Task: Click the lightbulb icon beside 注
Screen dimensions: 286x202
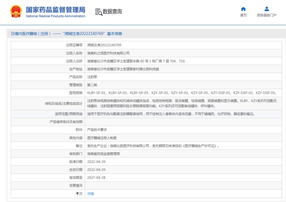Action: tap(77, 194)
